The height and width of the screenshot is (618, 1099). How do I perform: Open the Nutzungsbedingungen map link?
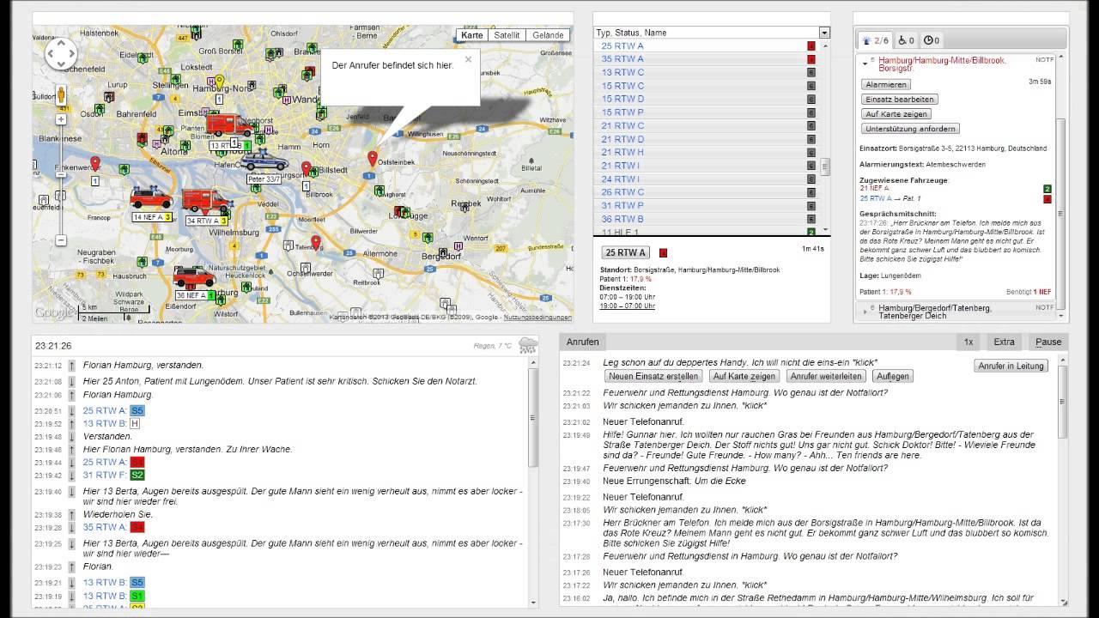(x=537, y=317)
